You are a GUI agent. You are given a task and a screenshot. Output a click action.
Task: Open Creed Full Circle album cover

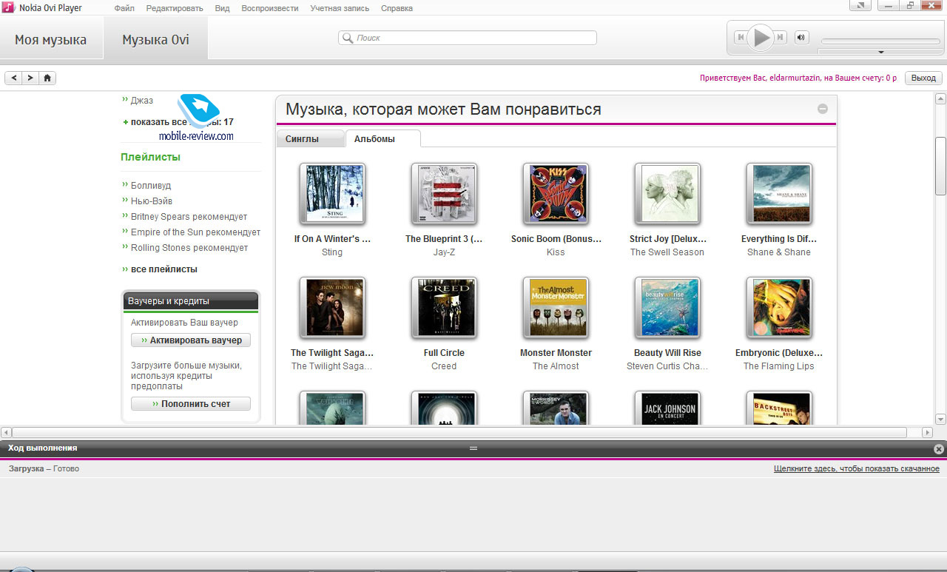tap(444, 308)
